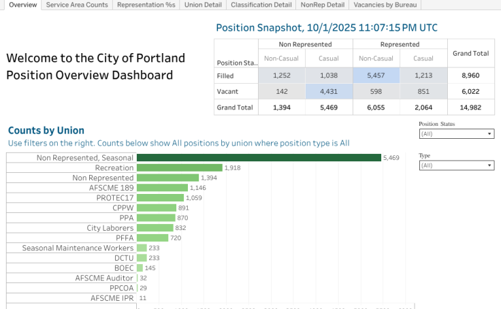This screenshot has height=309, width=501.
Task: Select the Classification Detail tab
Action: 261,5
